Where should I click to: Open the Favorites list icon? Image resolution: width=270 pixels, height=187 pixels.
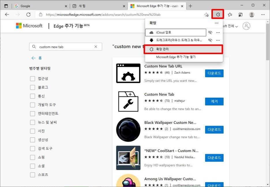(x=230, y=15)
